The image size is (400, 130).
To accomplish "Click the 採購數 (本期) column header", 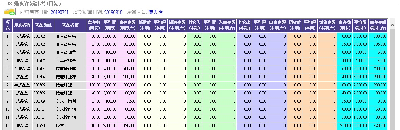I will pos(145,25).
